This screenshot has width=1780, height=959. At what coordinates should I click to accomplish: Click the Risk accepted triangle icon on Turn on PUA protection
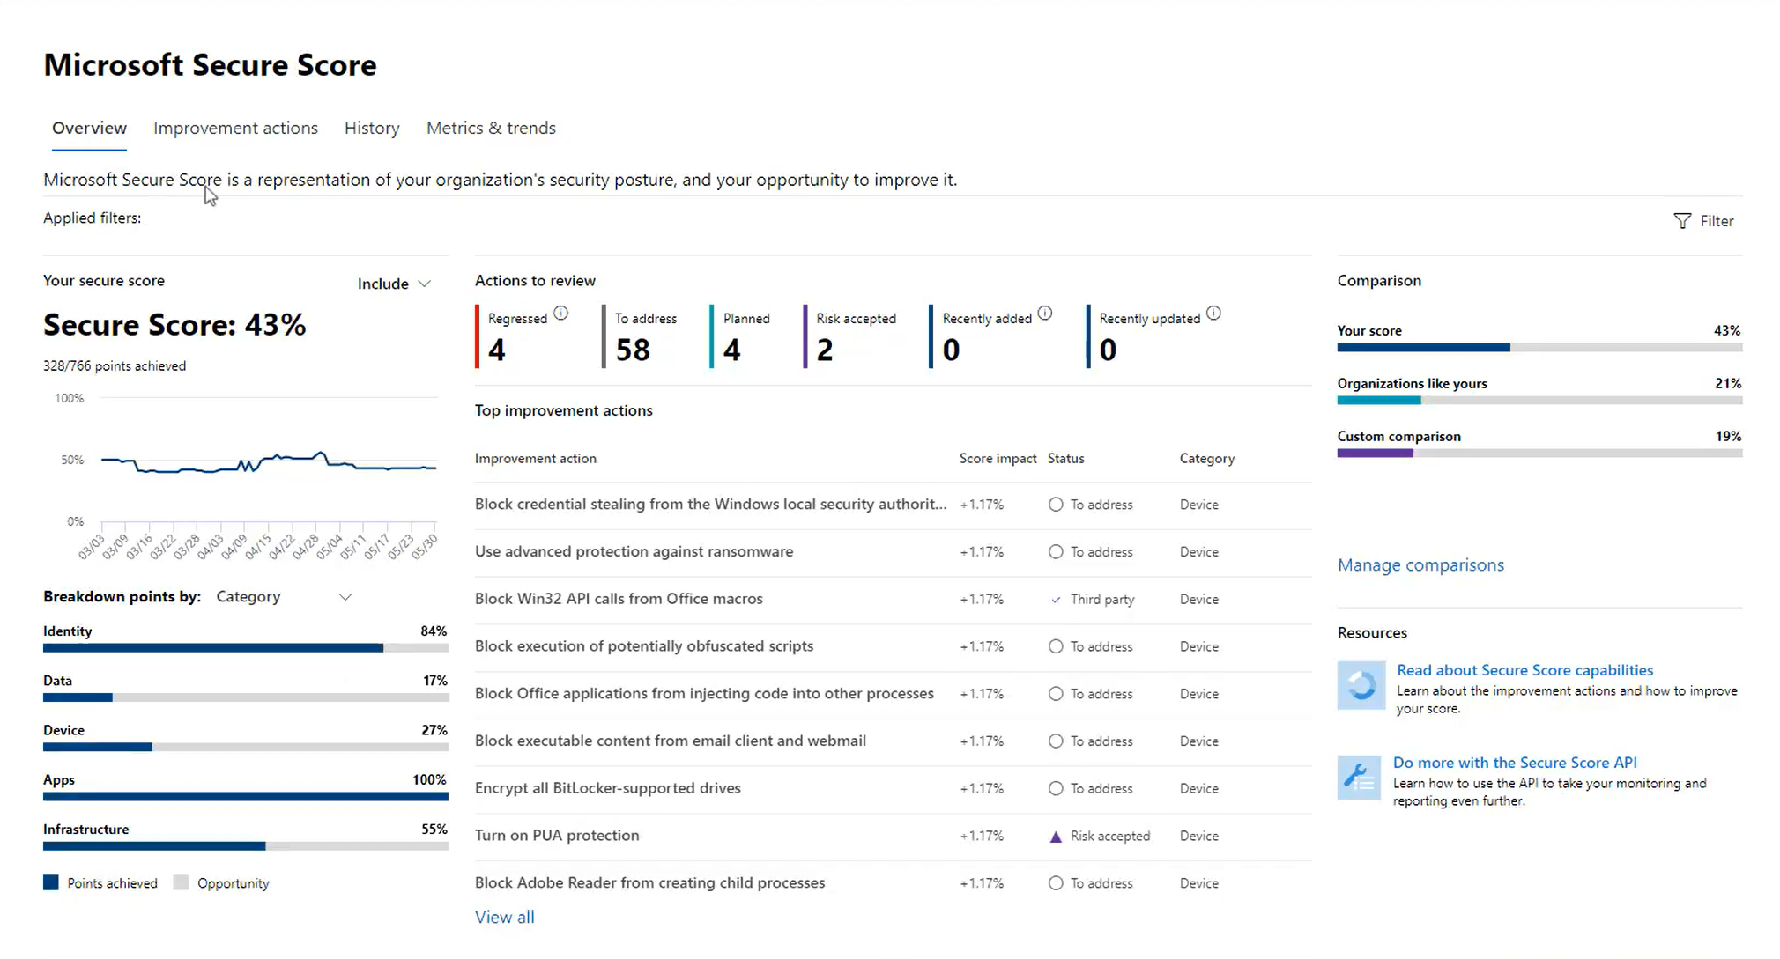(x=1056, y=837)
